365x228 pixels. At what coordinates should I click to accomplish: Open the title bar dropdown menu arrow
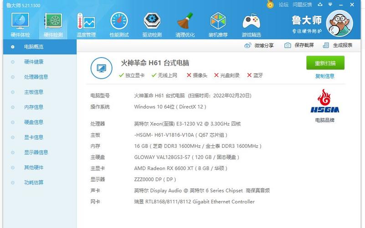(330, 5)
